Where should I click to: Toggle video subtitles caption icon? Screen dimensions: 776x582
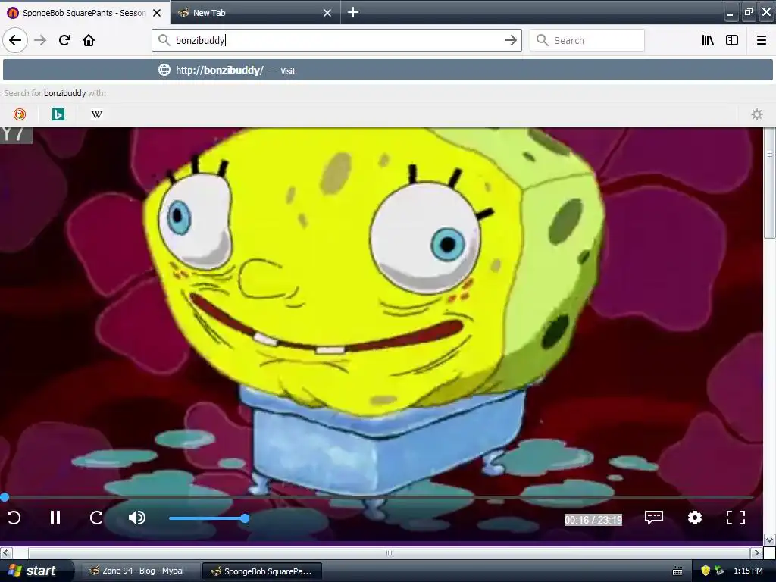pos(654,518)
